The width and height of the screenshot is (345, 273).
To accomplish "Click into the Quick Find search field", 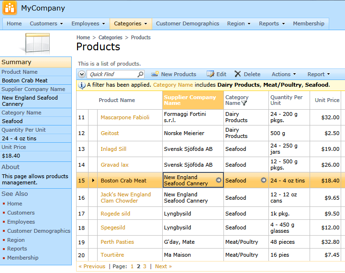I will (112, 74).
